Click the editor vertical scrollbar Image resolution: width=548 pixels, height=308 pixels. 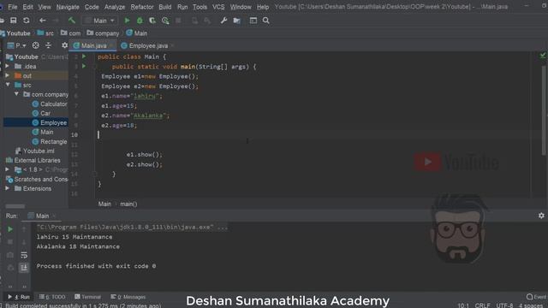(x=545, y=110)
